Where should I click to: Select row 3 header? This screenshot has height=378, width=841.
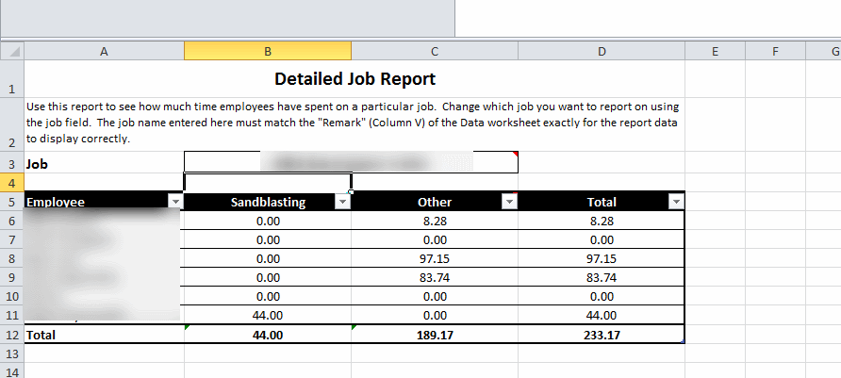click(x=12, y=162)
